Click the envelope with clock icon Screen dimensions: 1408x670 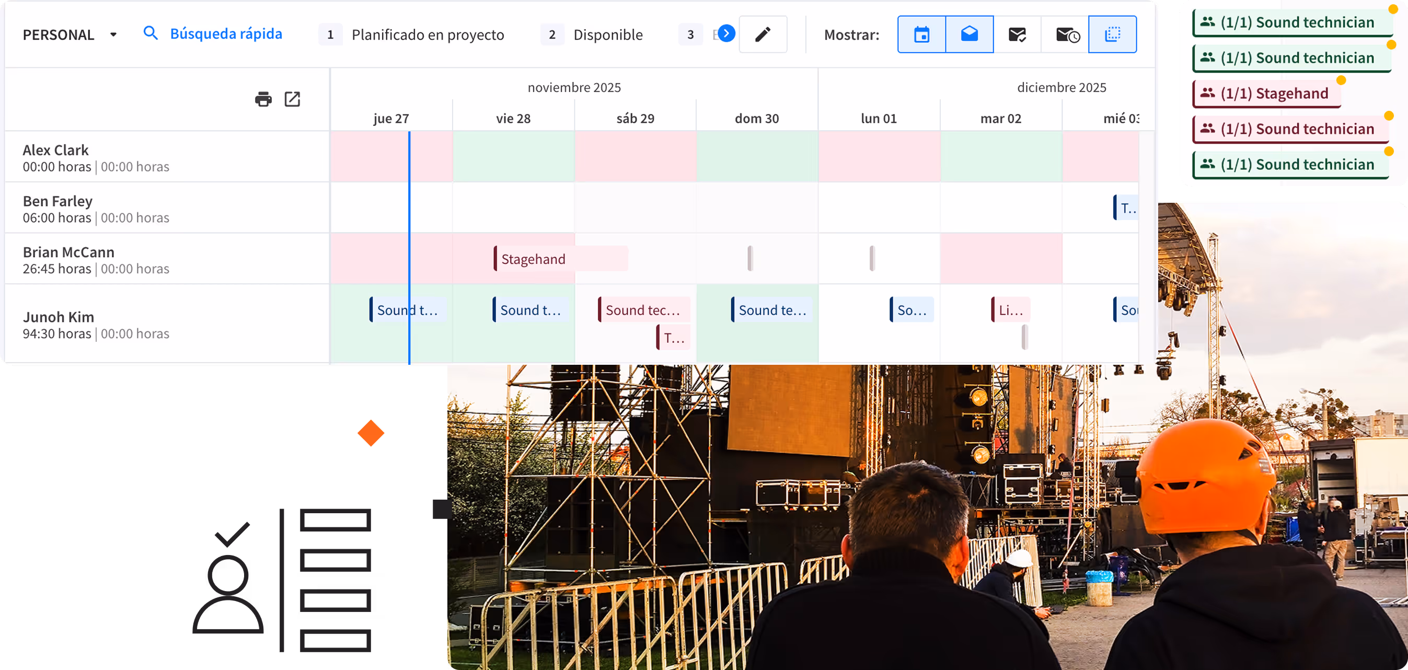click(x=1065, y=34)
